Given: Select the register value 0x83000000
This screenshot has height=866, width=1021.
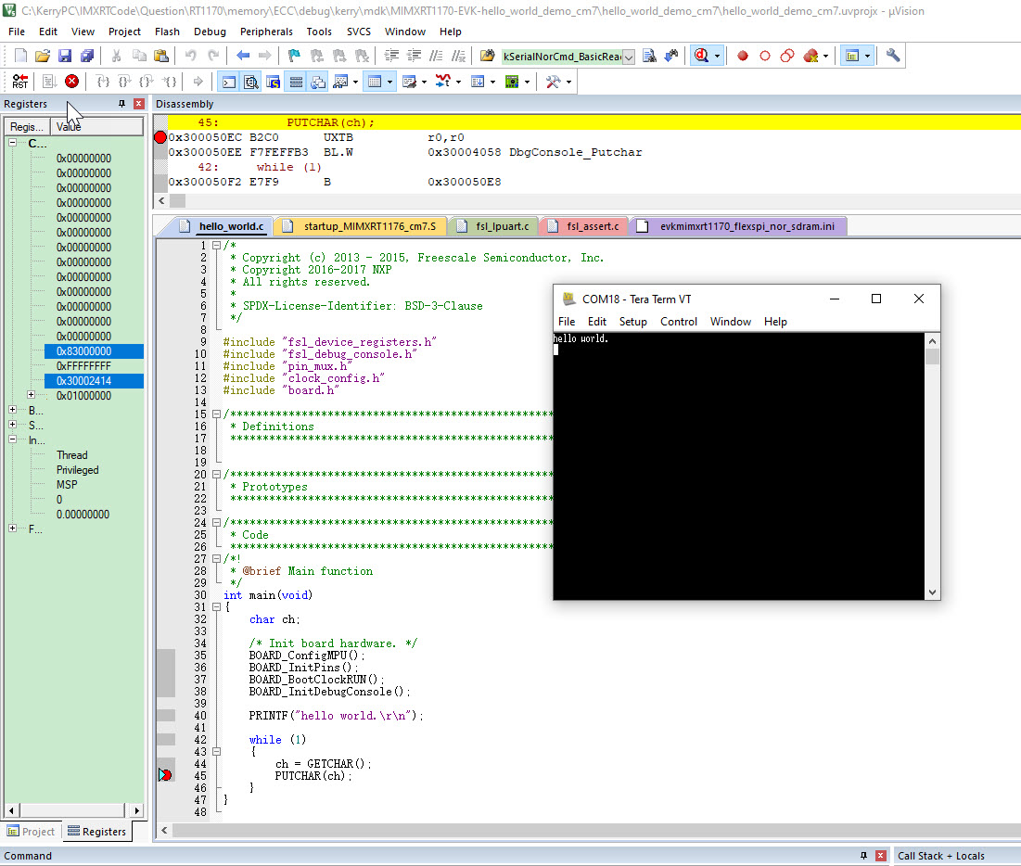Looking at the screenshot, I should point(94,350).
